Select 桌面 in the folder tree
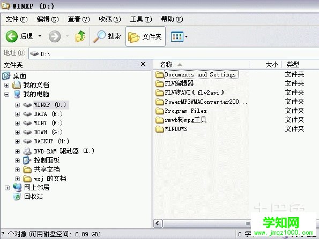319x239 pixels. (x=20, y=76)
